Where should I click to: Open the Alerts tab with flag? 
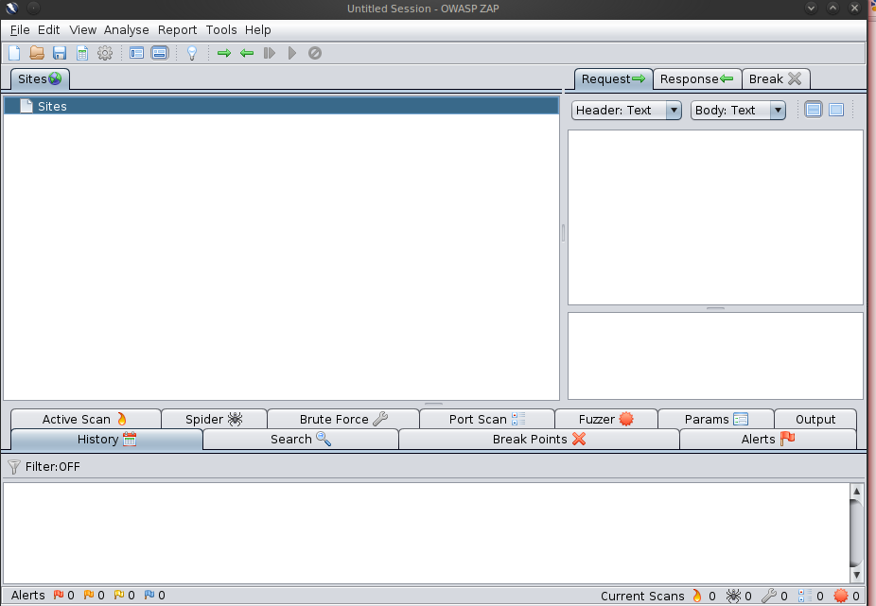(x=767, y=439)
